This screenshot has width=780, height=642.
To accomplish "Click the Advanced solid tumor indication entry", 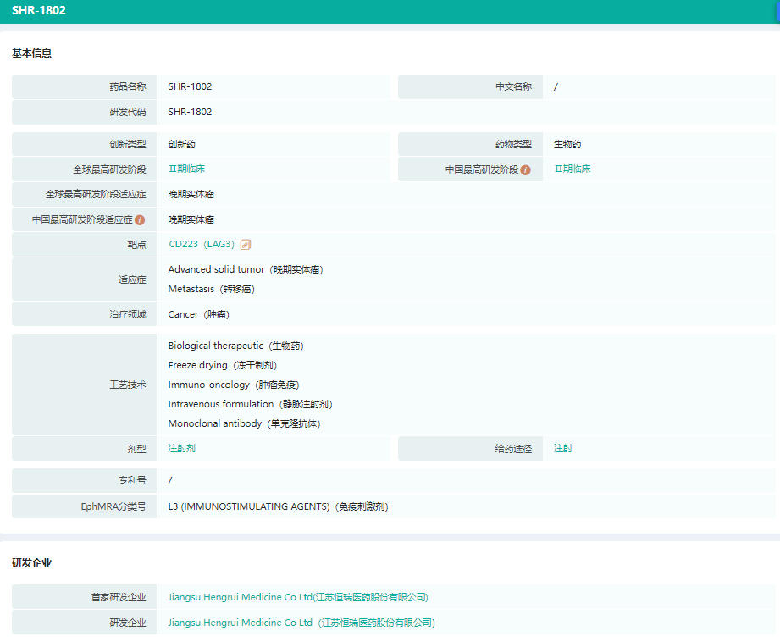I will coord(246,269).
